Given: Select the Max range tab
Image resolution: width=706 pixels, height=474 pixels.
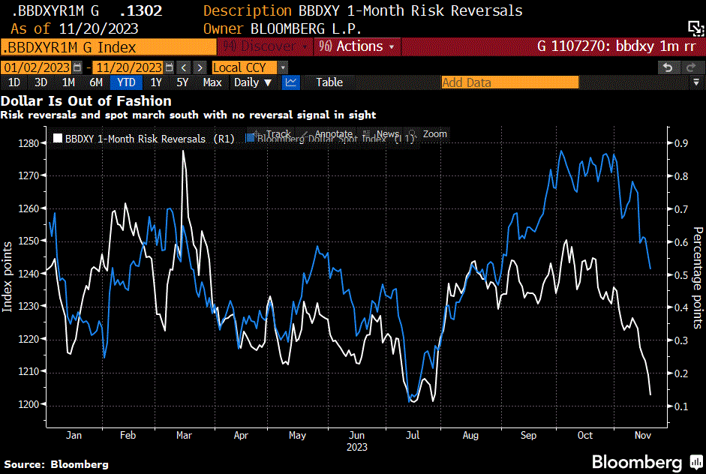Looking at the screenshot, I should (x=212, y=82).
